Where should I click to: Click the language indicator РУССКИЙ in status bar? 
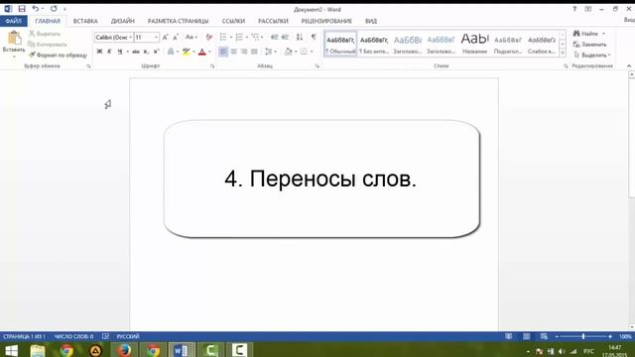point(128,336)
